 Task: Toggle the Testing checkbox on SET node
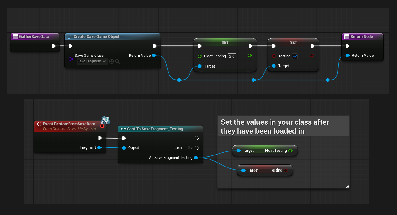(295, 56)
